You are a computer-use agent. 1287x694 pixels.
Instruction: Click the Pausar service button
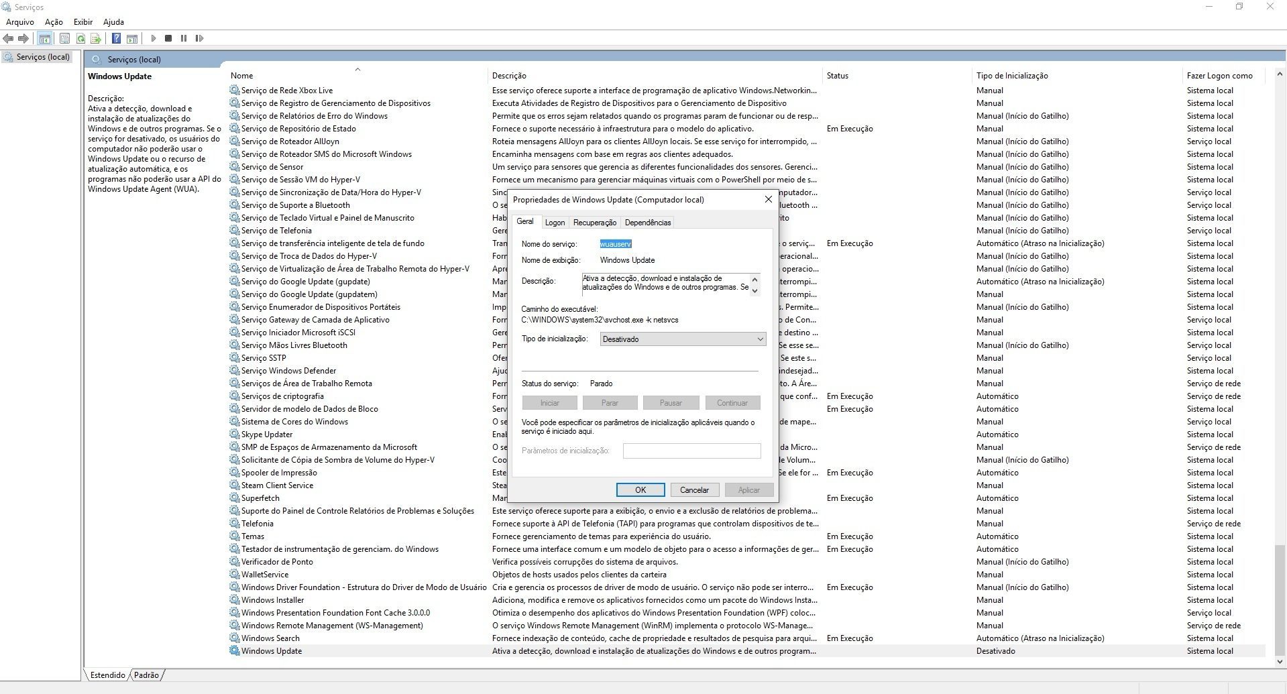tap(671, 403)
